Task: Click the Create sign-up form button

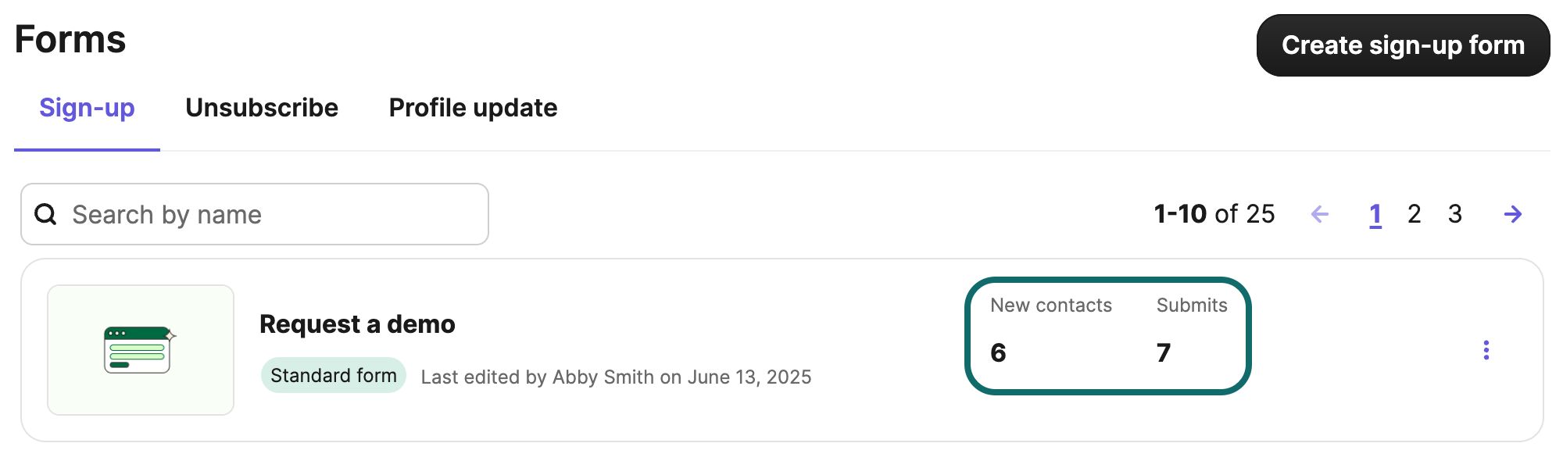Action: 1403,45
